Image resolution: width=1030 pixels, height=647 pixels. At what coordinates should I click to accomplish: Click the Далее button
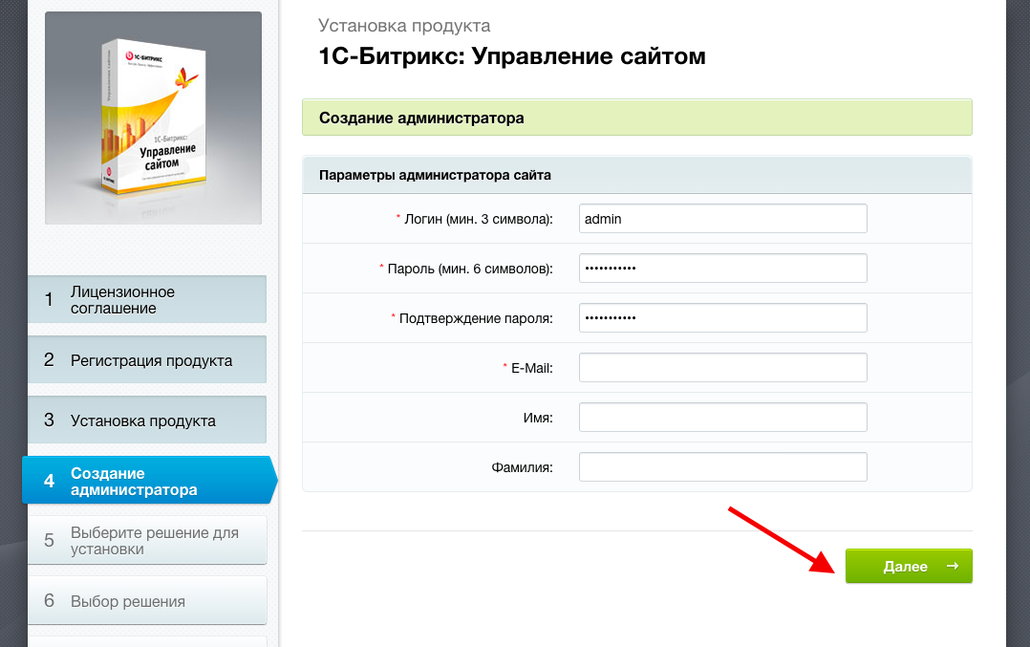point(909,566)
